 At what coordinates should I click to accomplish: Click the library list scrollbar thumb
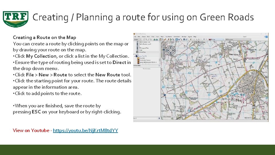[x=160, y=60]
